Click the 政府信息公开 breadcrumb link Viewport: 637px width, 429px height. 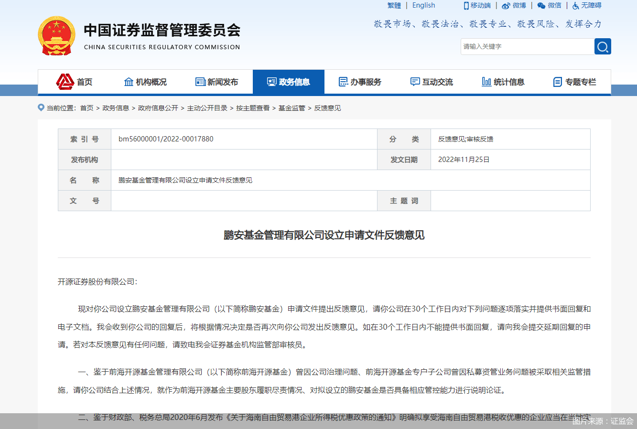[x=158, y=108]
